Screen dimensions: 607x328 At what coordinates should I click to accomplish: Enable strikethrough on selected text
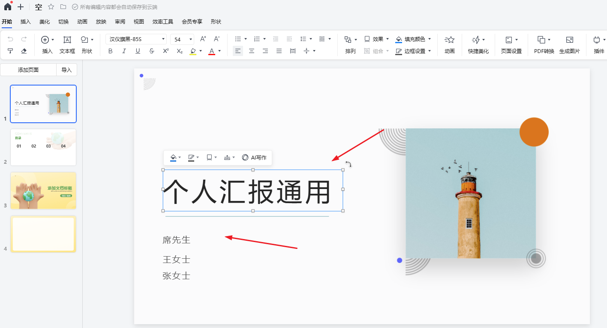point(151,51)
